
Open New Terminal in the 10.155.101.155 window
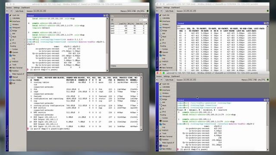tap(17, 68)
